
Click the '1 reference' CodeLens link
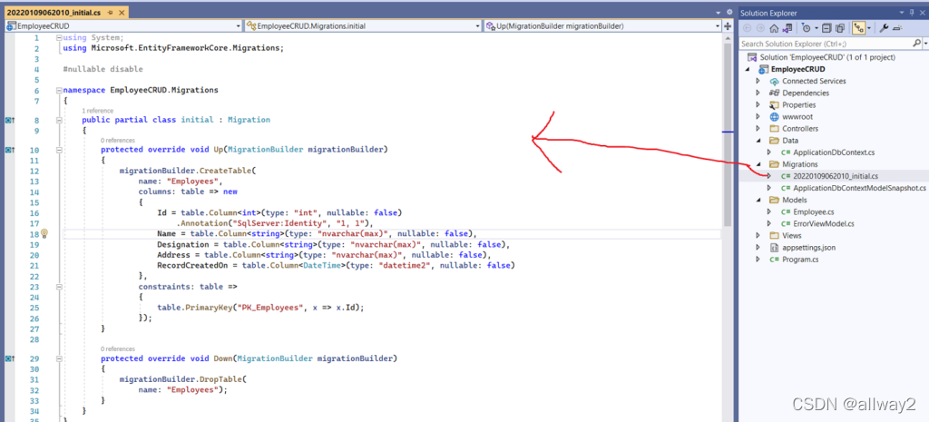(97, 111)
